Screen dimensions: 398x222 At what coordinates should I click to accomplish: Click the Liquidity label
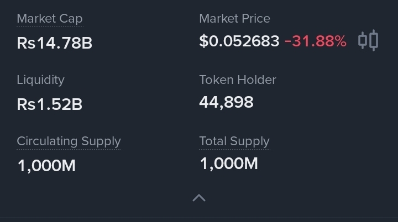pyautogui.click(x=40, y=80)
